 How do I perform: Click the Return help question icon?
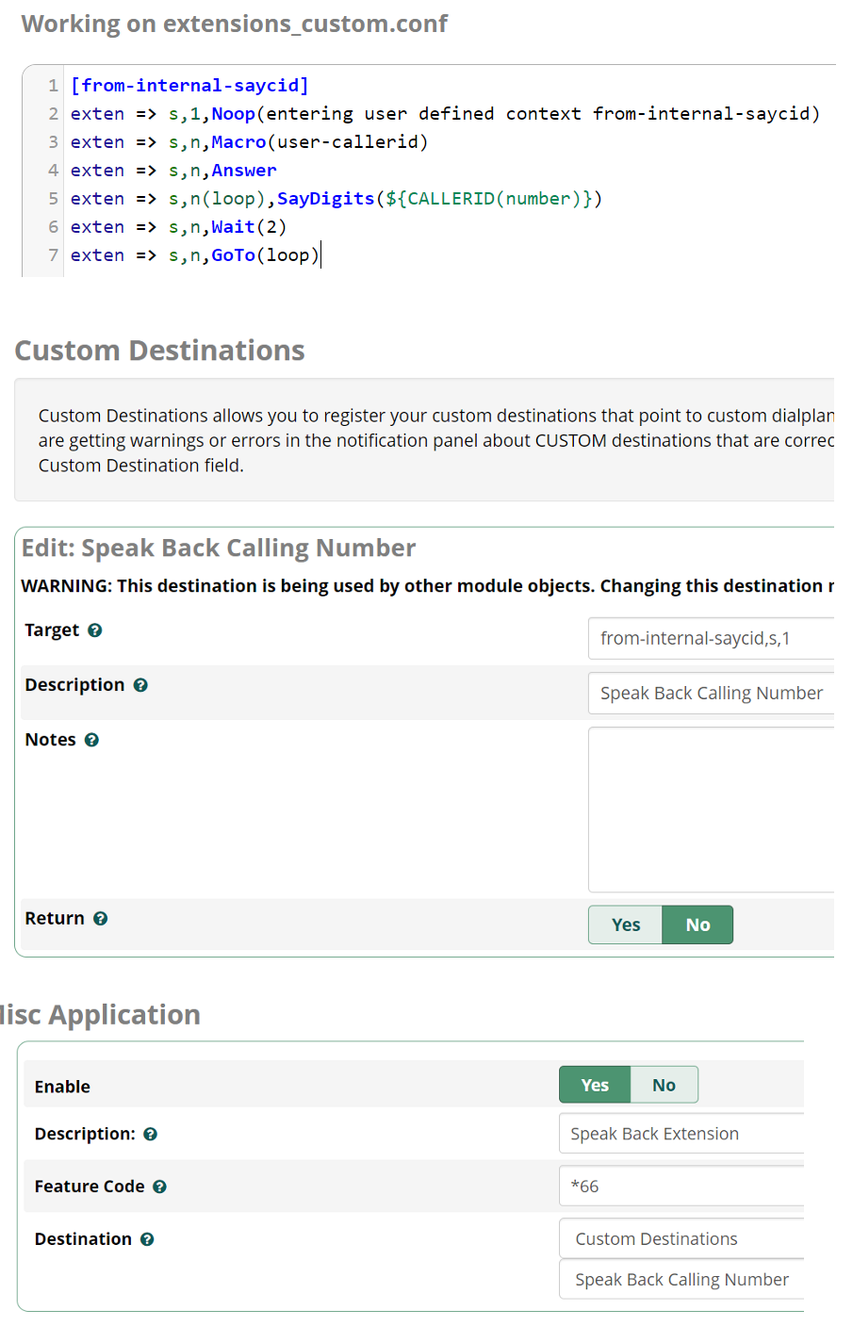(x=101, y=919)
